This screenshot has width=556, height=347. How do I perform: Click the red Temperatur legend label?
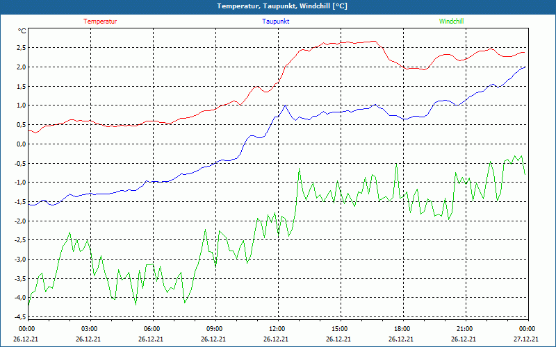click(x=100, y=22)
